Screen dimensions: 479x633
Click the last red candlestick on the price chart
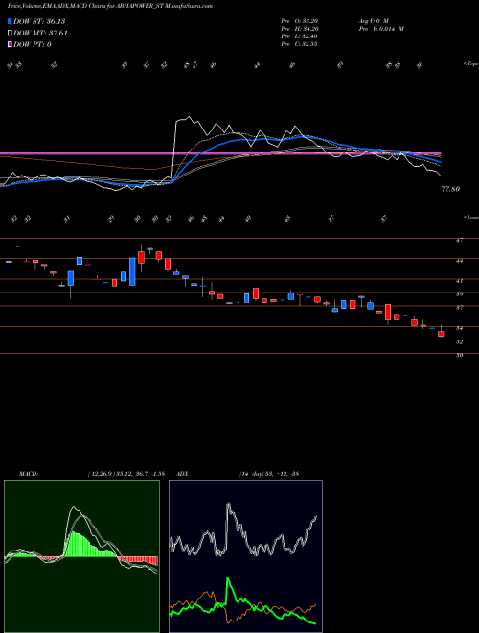(441, 334)
